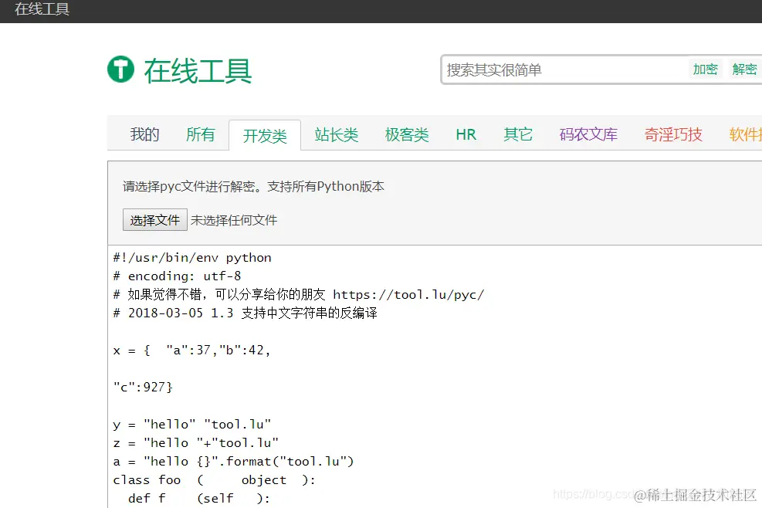This screenshot has width=762, height=508.
Task: Switch to the 我的 tab
Action: [144, 134]
